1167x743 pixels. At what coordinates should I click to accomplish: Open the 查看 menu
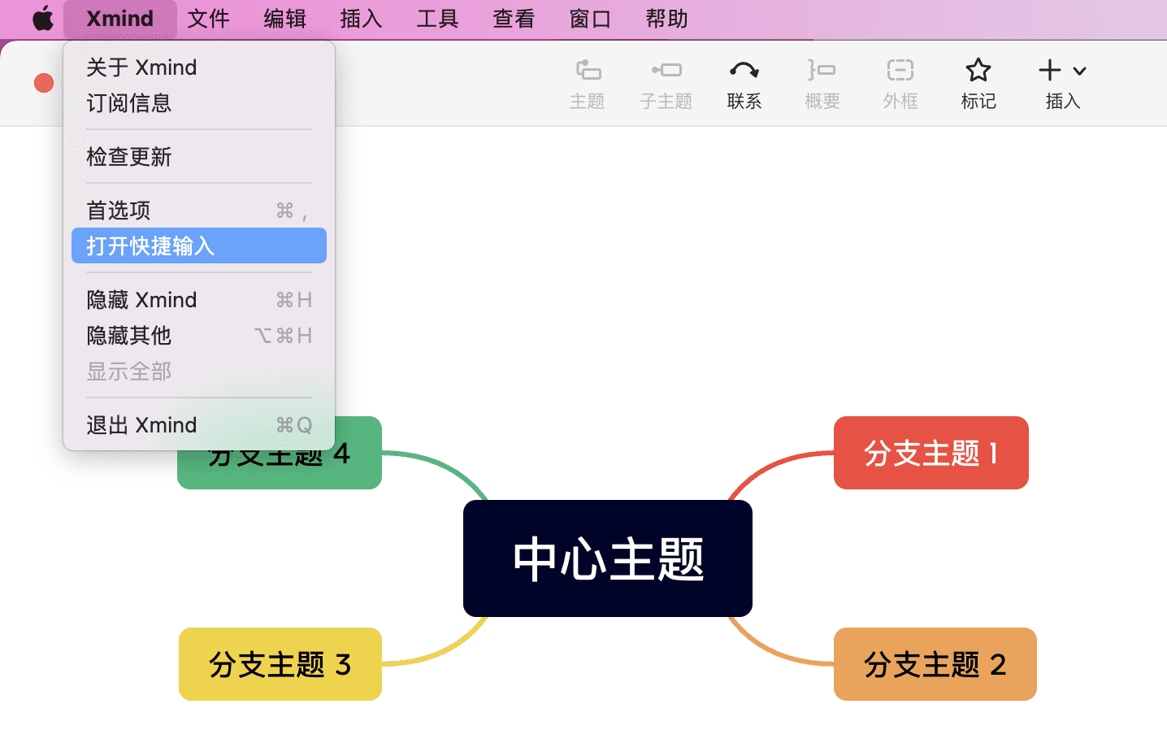pos(513,18)
